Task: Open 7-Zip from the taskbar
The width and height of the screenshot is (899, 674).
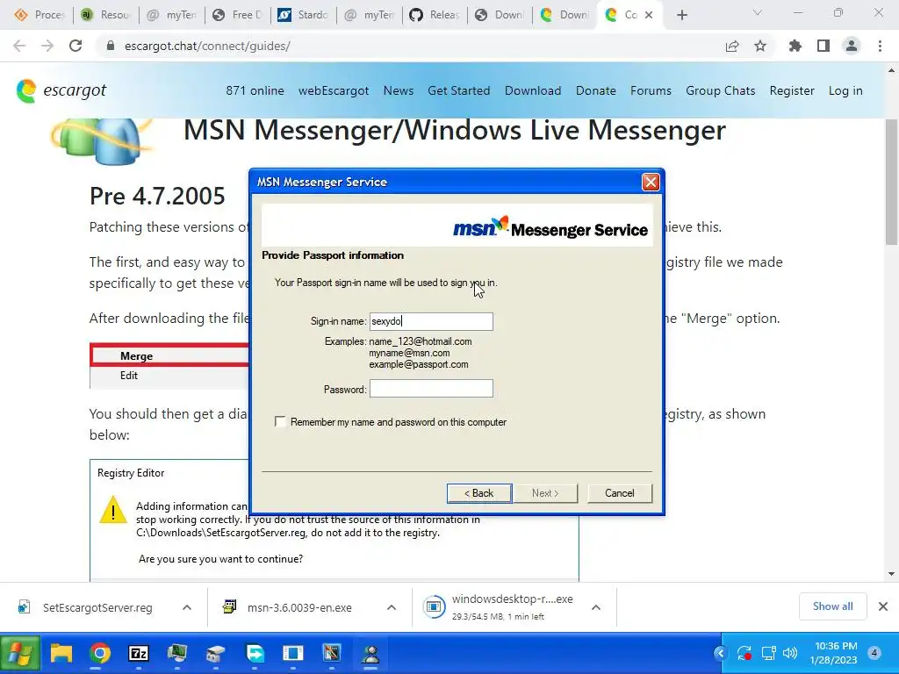Action: 138,653
